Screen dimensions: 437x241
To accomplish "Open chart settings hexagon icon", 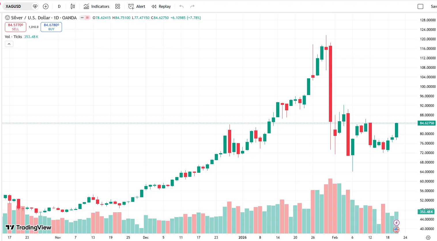I will pyautogui.click(x=428, y=238).
